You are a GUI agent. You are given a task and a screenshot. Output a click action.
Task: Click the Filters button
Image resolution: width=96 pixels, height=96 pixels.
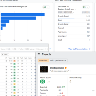(x=5, y=54)
